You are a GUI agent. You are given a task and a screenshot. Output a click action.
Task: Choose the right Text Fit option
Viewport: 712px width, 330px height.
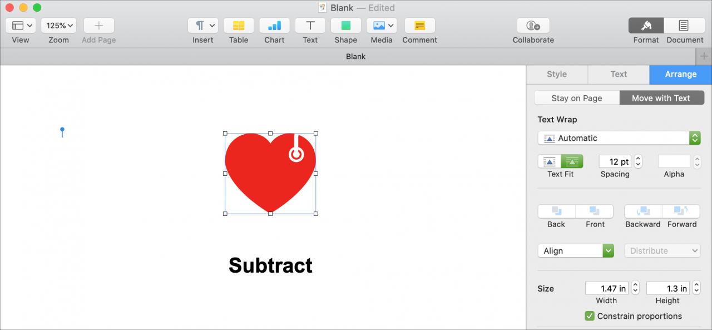[572, 161]
